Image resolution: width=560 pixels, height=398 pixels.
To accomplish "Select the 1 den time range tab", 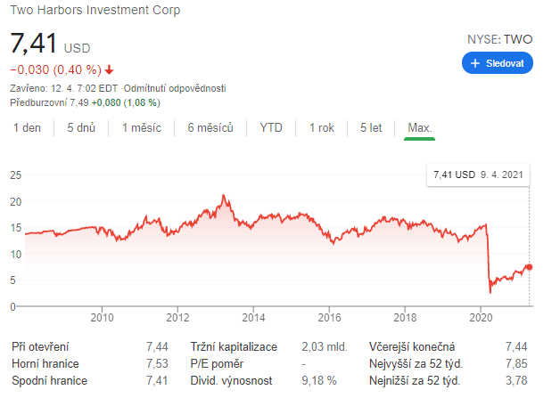I will [x=27, y=127].
